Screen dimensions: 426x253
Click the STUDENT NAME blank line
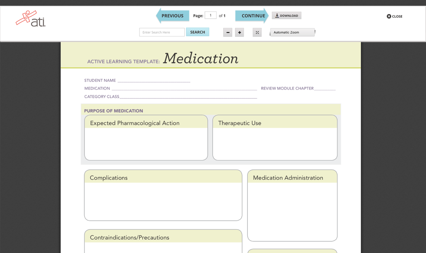tap(154, 80)
